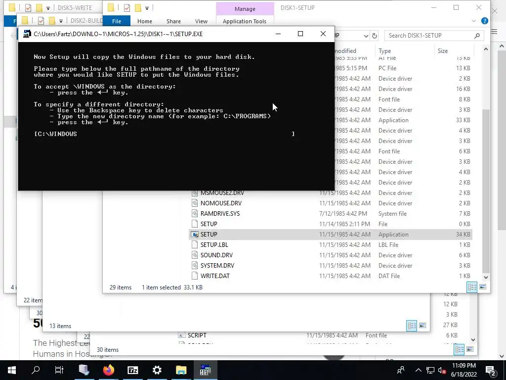The image size is (506, 380).
Task: Click 29 items status bar text
Action: coord(121,287)
